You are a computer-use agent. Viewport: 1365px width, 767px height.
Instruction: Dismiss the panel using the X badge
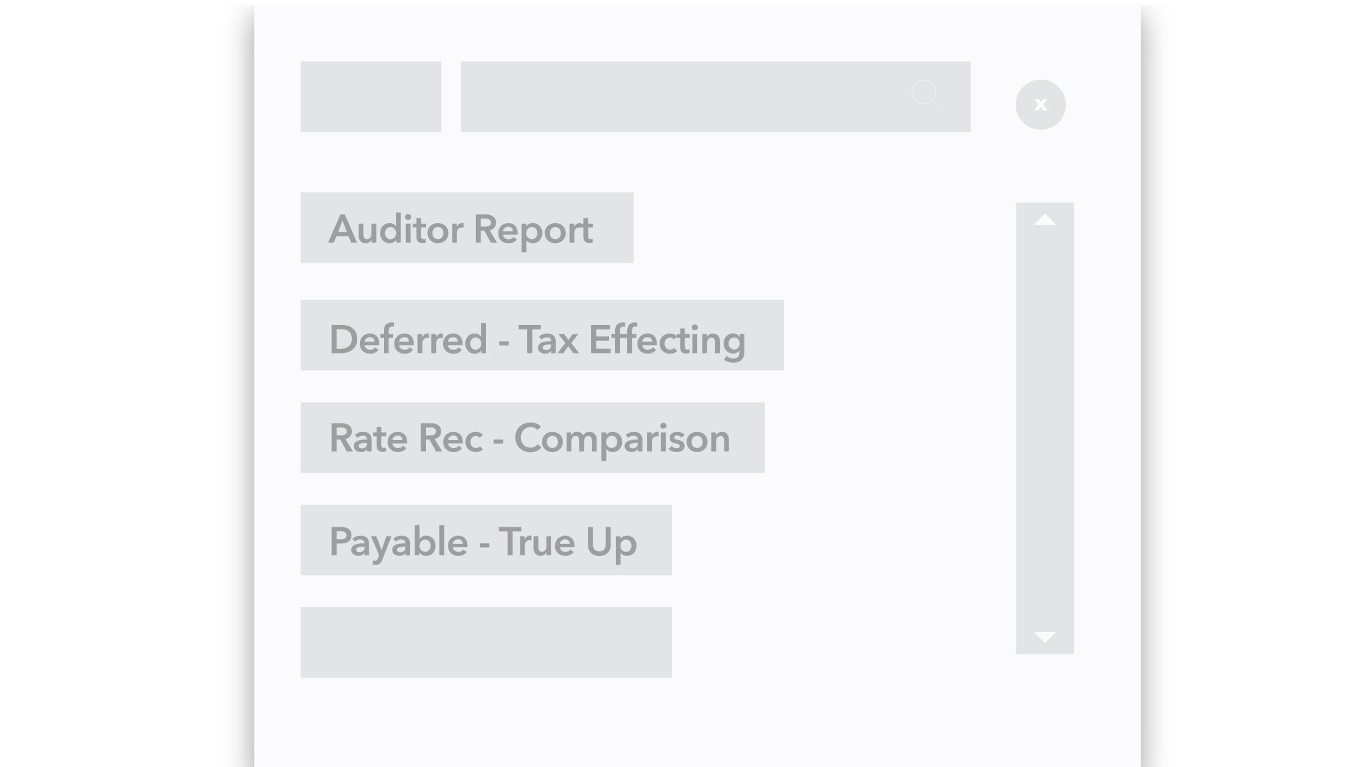[x=1040, y=105]
